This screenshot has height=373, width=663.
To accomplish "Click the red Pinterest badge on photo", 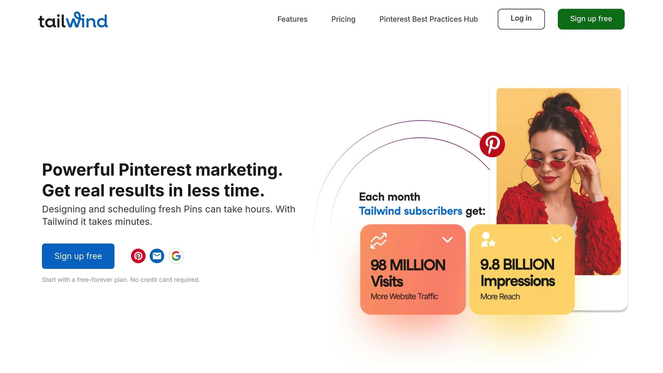I will pos(492,144).
